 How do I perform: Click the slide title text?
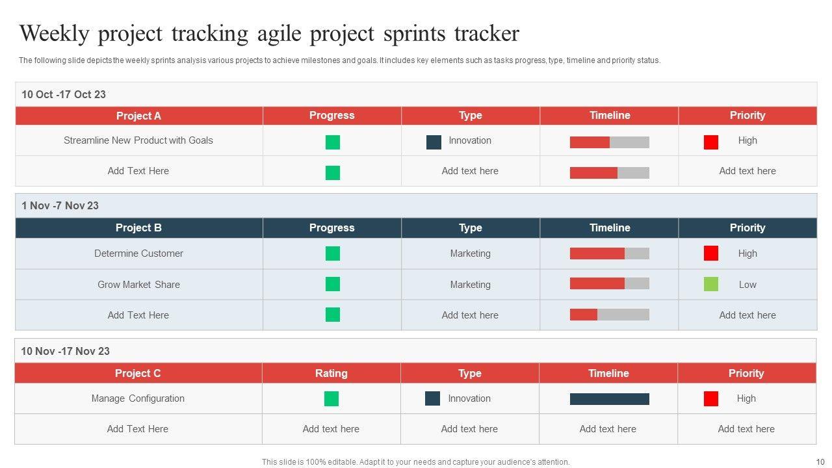(x=269, y=33)
